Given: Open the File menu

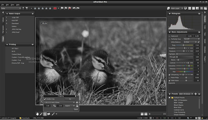Looking at the screenshot, I should [x=3, y=5].
